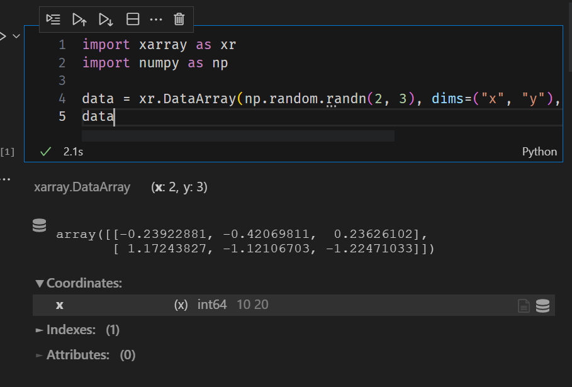This screenshot has height=387, width=572.
Task: Open the ellipsis below the execution count
Action: coord(6,178)
